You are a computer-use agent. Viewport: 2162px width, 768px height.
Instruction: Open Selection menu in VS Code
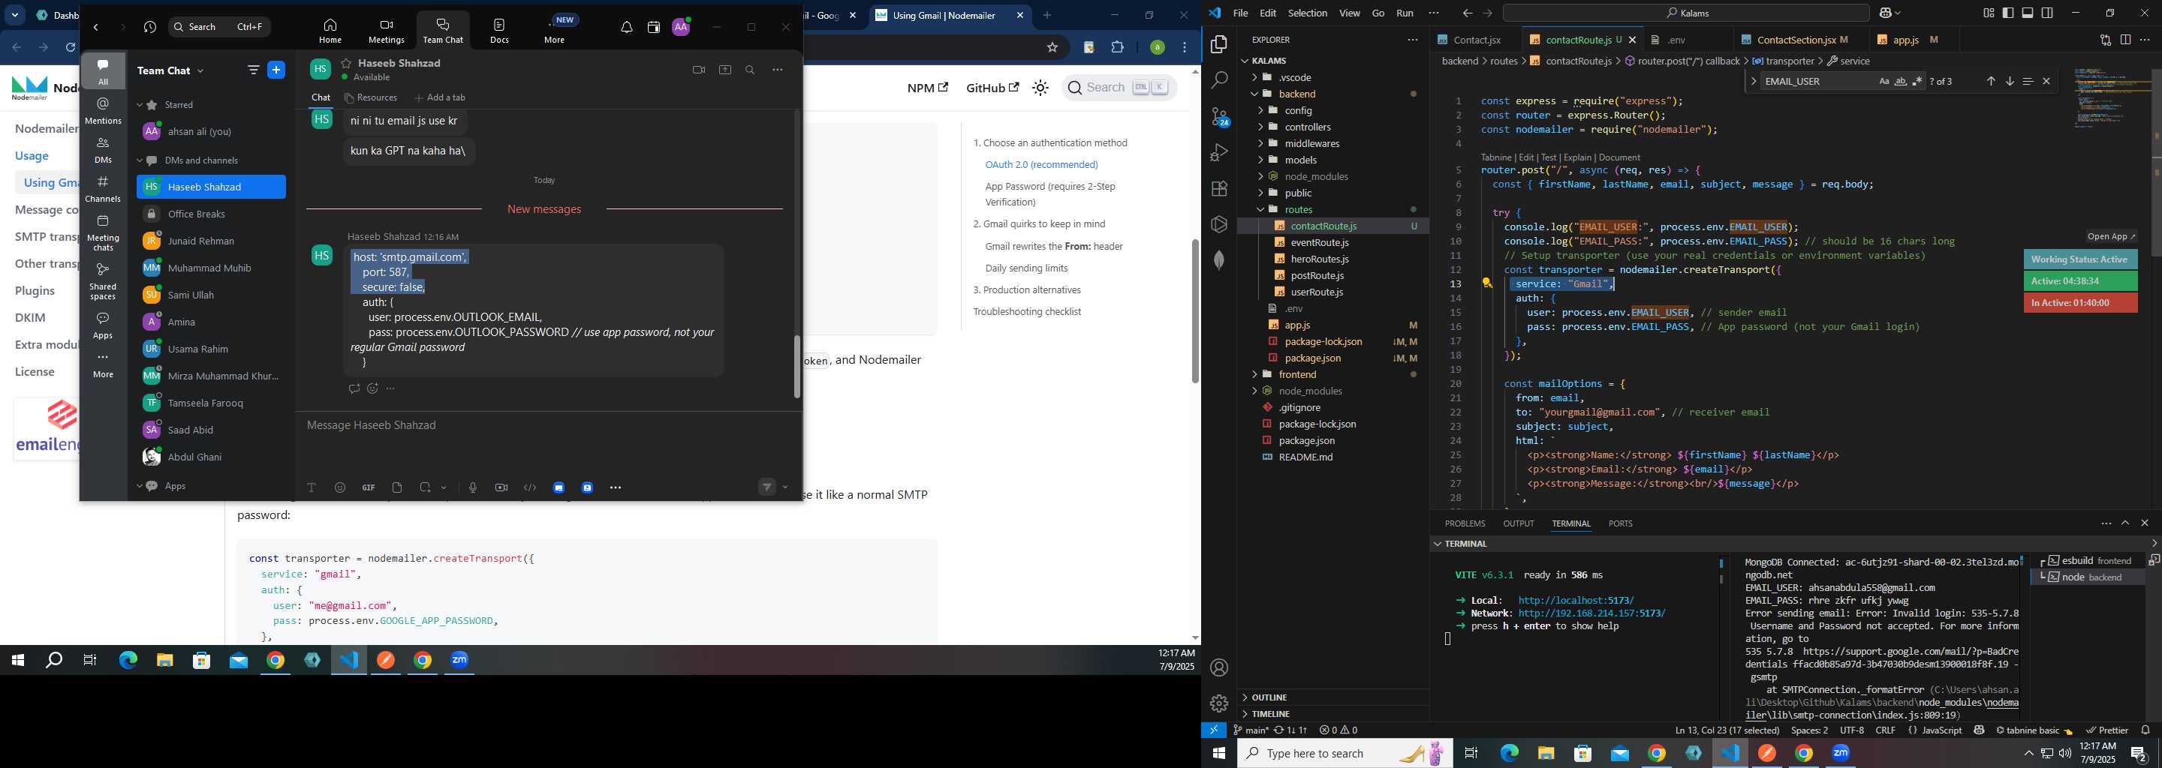tap(1308, 13)
